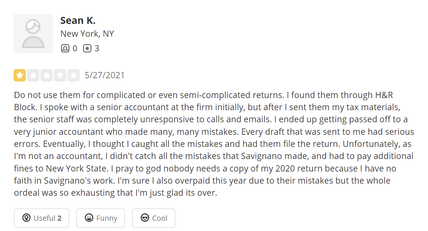Click the New York, NY location text
The height and width of the screenshot is (231, 428).
tap(87, 34)
